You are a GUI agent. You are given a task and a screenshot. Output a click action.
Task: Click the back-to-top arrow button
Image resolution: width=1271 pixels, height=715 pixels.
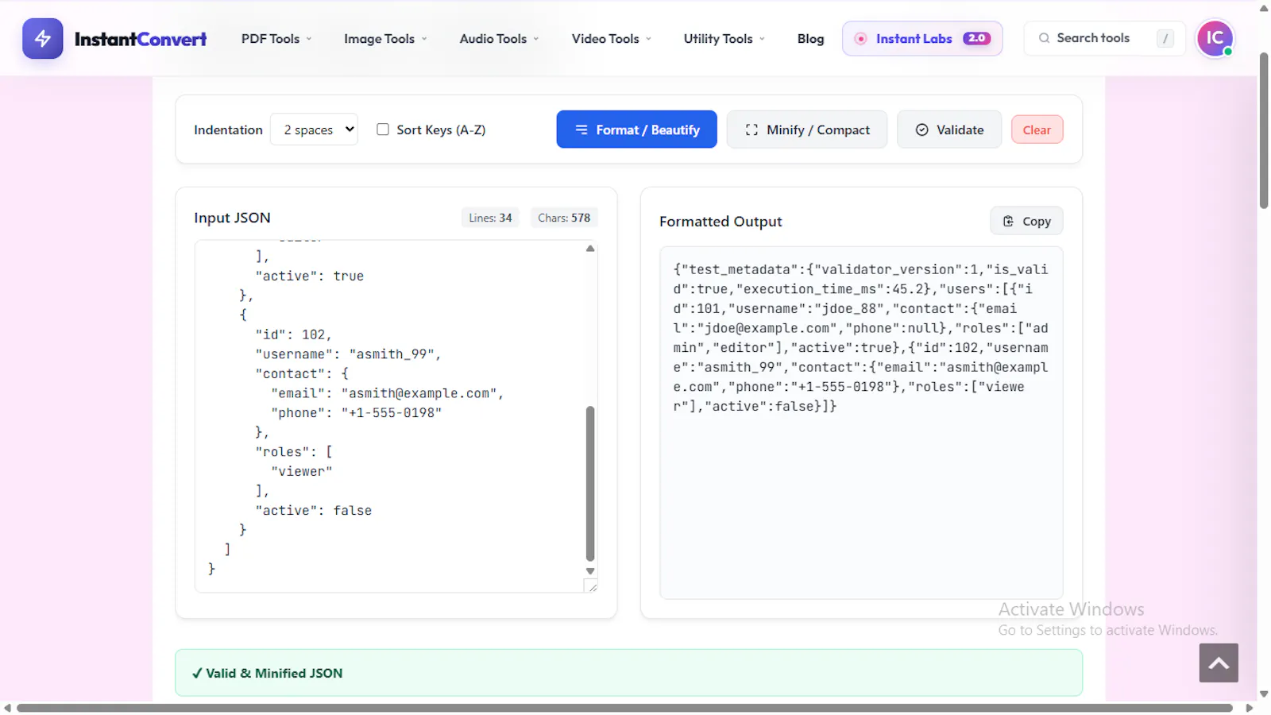coord(1219,663)
